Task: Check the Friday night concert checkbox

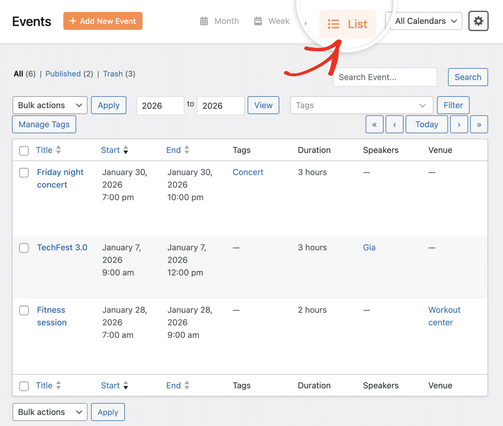Action: tap(24, 173)
